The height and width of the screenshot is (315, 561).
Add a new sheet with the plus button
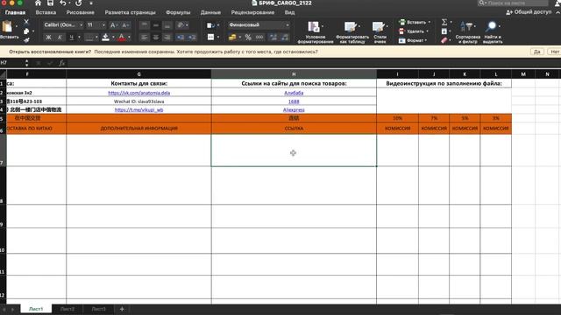(122, 309)
